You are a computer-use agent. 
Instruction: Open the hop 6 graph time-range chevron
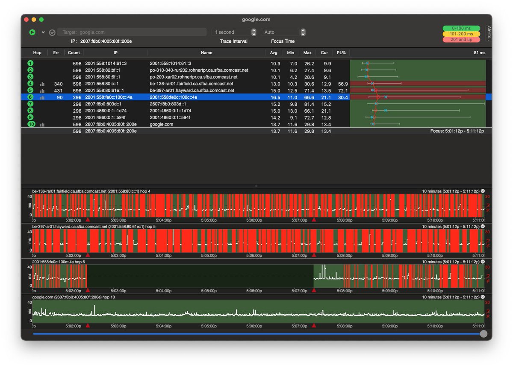coord(483,262)
